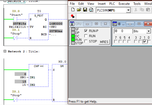Viewport: 152px width, 105px height.
Task: Click the save PLC layout icon
Action: click(91, 10)
